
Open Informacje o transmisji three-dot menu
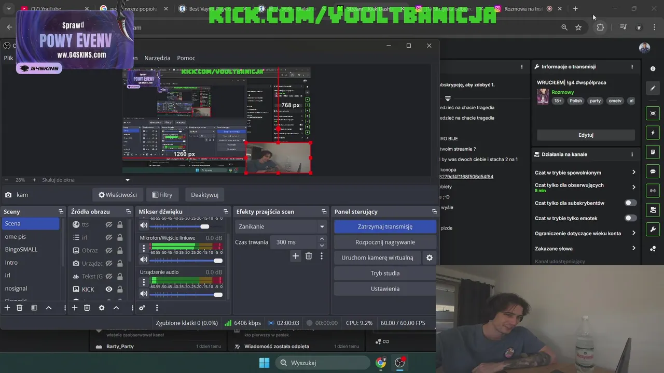click(632, 66)
